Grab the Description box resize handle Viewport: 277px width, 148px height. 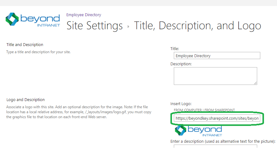pyautogui.click(x=255, y=83)
